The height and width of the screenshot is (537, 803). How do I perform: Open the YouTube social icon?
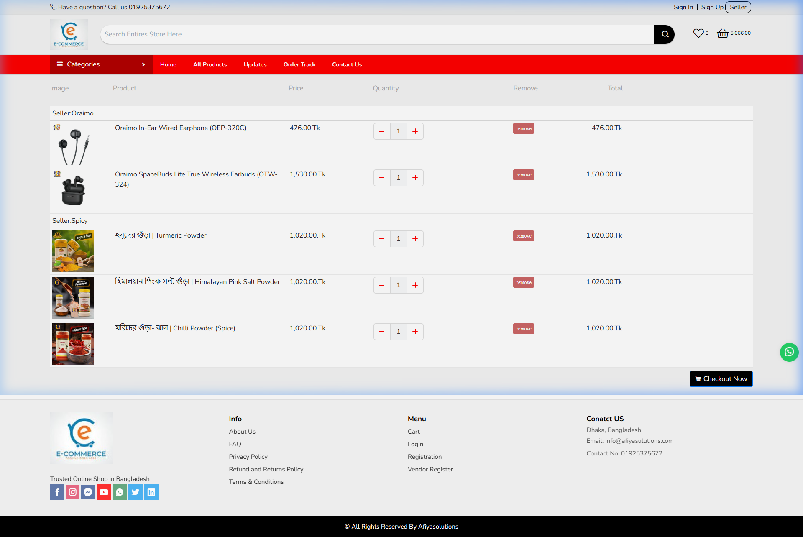[x=104, y=492]
